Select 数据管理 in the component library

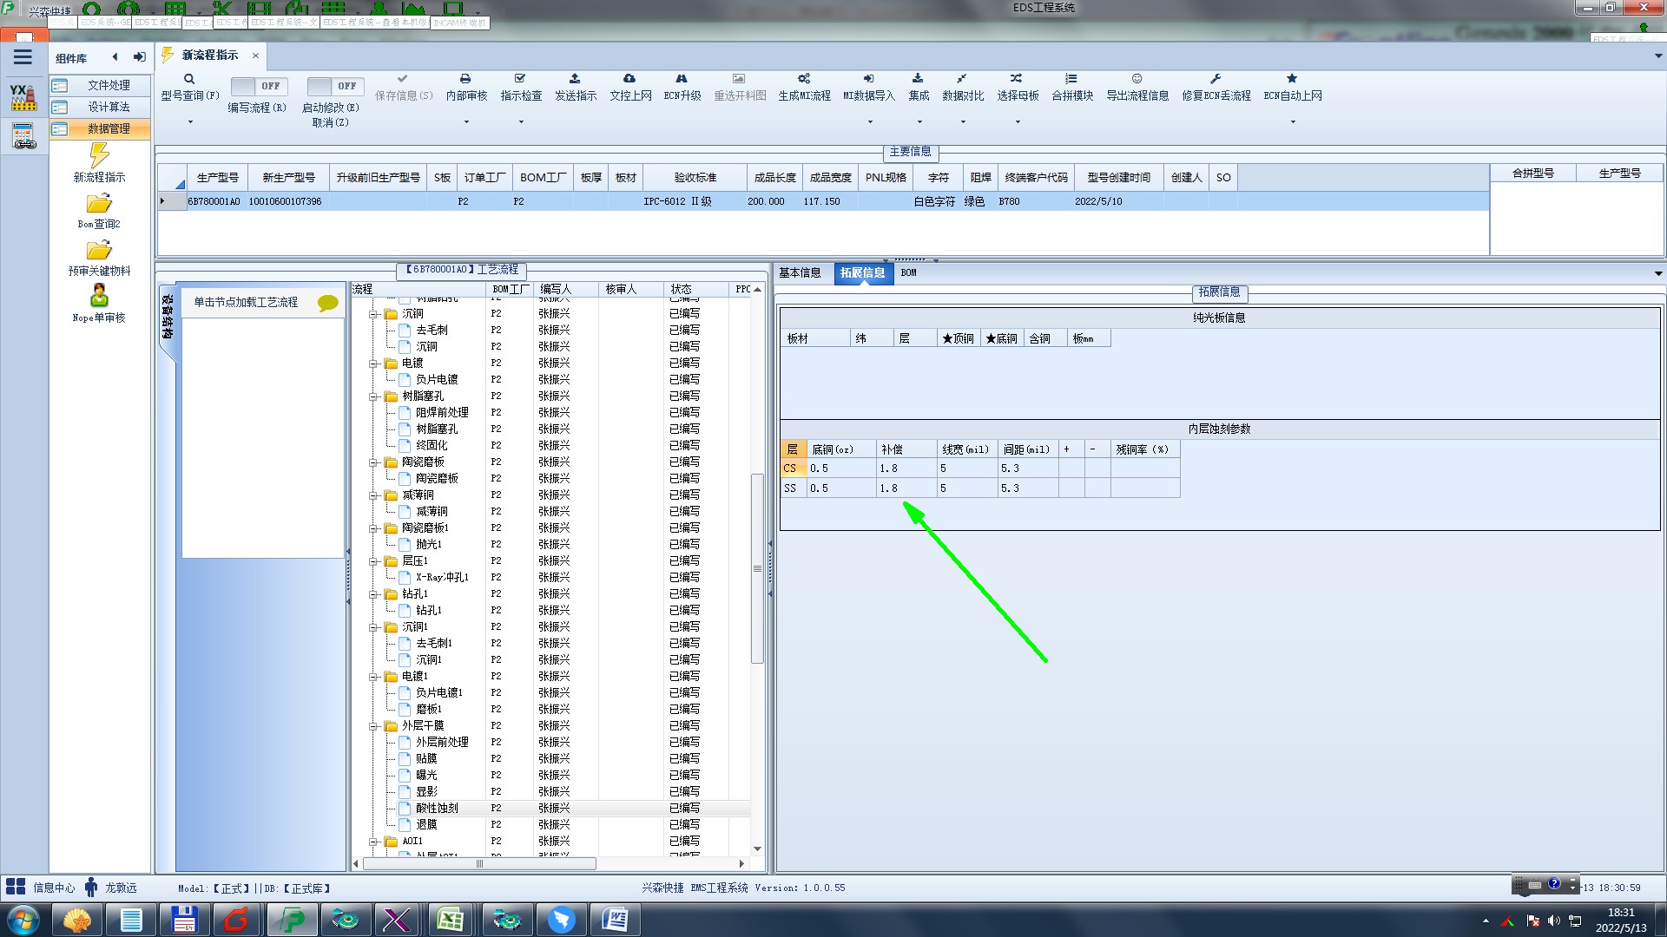[109, 128]
